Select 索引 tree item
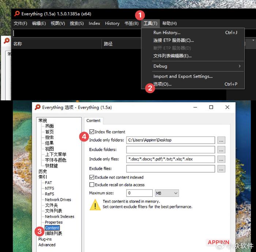 43,177
